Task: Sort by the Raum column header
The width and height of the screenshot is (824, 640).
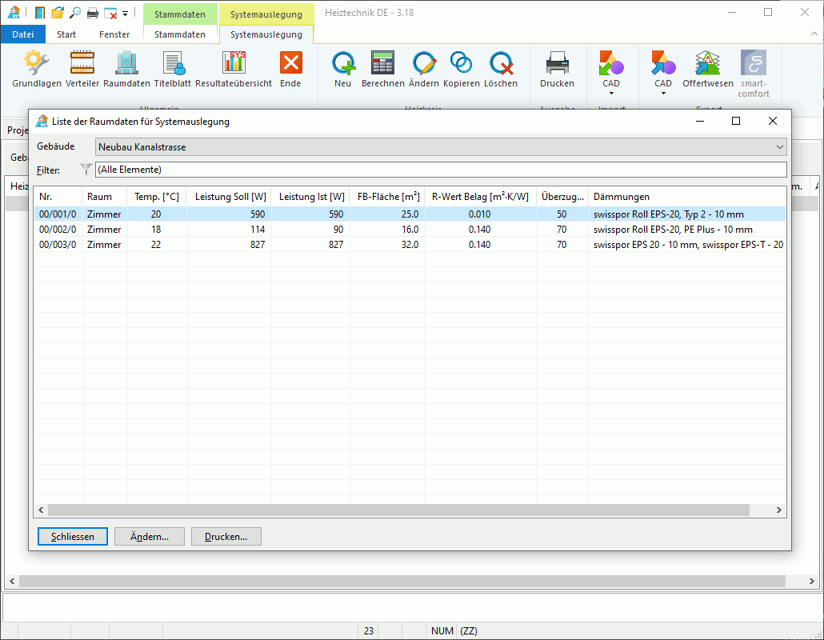Action: (x=104, y=197)
